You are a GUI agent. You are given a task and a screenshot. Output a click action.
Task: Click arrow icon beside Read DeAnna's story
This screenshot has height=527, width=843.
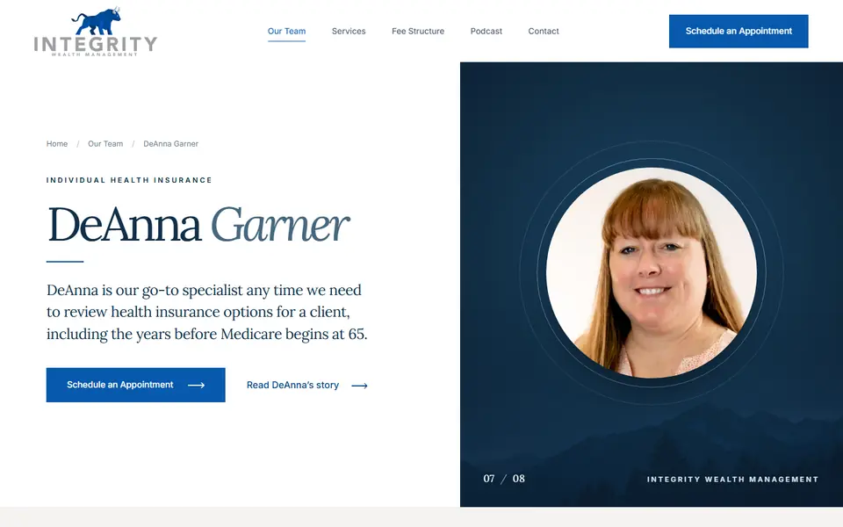coord(359,386)
